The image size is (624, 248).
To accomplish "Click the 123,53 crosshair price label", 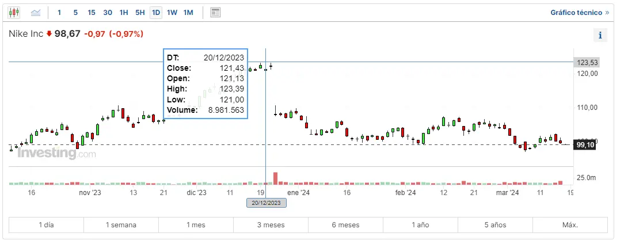I will pyautogui.click(x=585, y=63).
